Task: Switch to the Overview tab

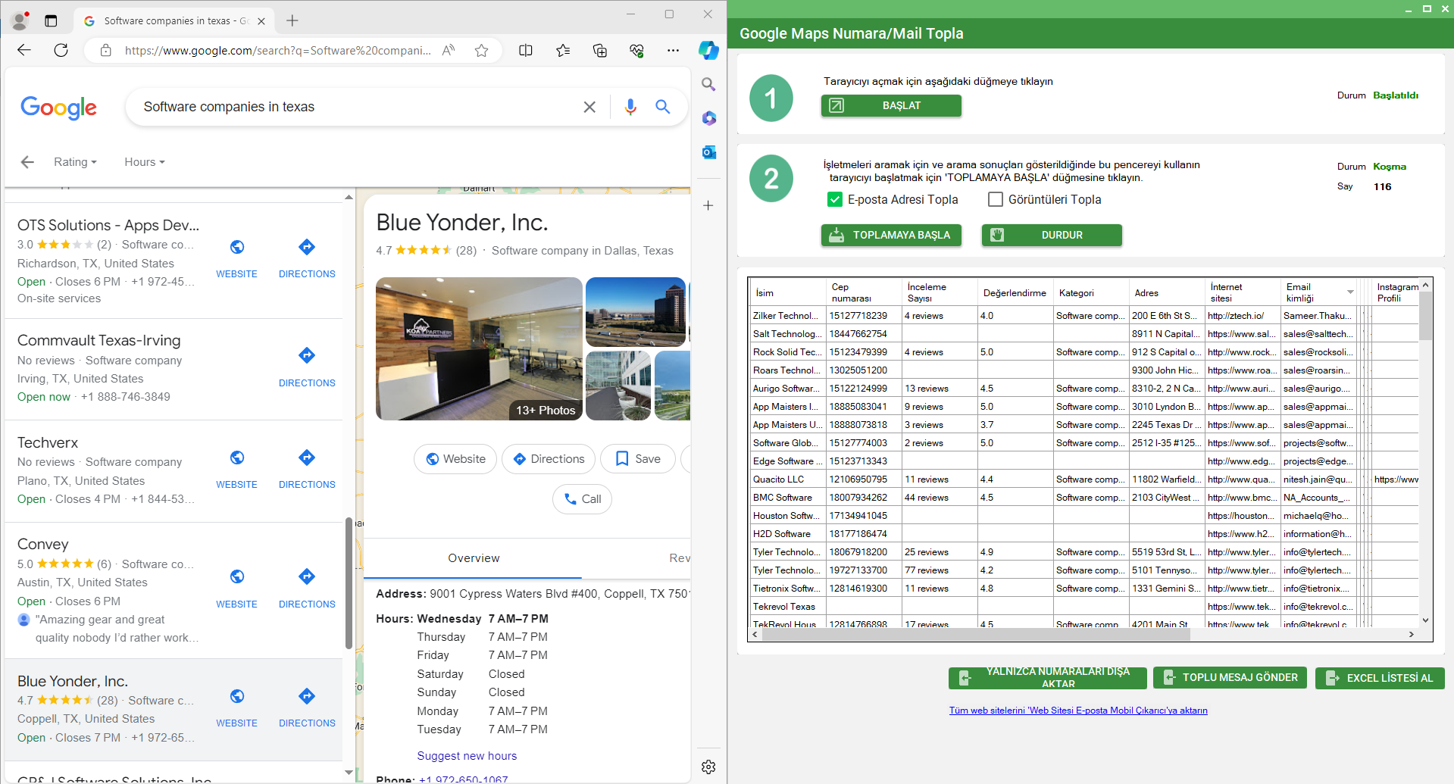Action: click(474, 558)
